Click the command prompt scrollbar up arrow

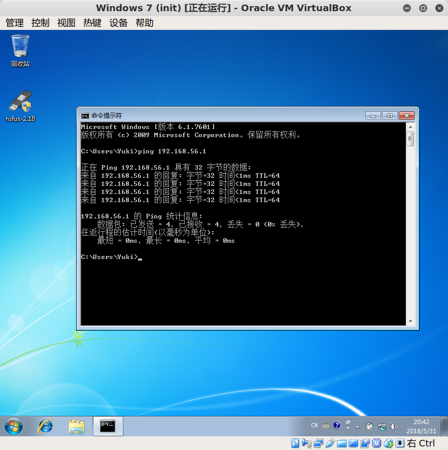point(410,126)
